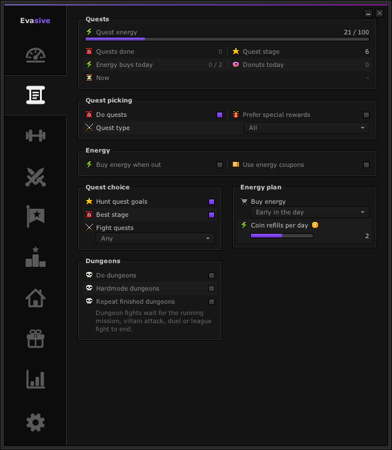Click the gold coin icon beside Coin refills
The image size is (392, 450).
[x=315, y=225]
